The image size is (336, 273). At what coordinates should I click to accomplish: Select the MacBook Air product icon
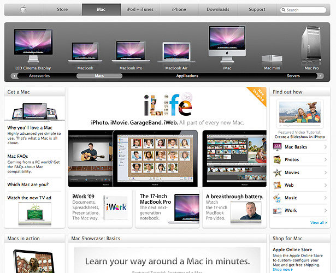(x=176, y=52)
